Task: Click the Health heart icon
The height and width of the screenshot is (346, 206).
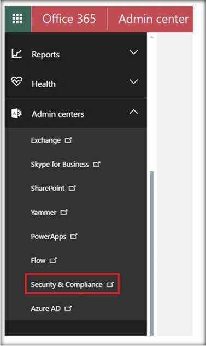Action: click(x=16, y=81)
